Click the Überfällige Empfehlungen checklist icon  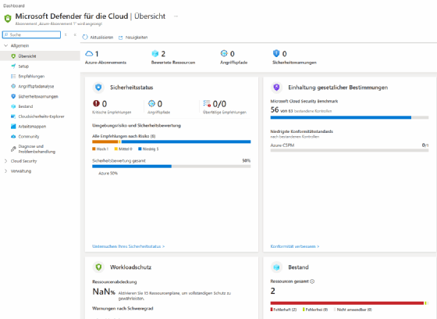[207, 103]
